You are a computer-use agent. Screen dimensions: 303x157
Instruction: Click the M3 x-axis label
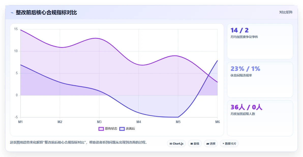99,122
